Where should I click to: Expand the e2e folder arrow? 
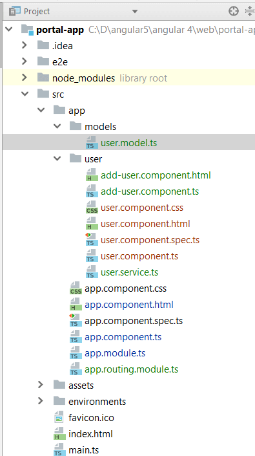point(25,61)
